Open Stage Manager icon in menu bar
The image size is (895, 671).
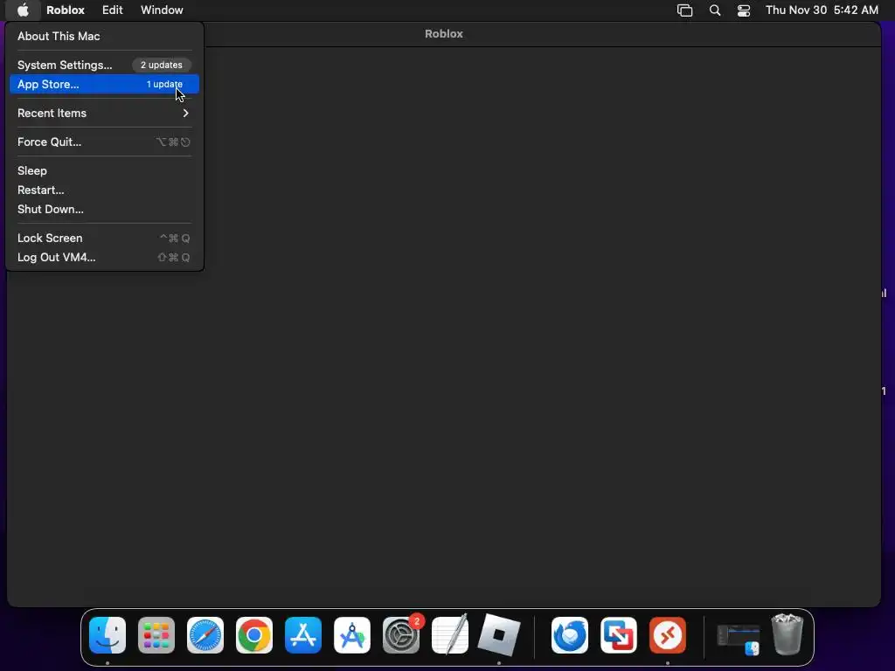click(684, 10)
